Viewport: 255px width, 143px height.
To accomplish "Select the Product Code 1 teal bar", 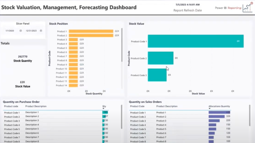I will tap(196, 41).
